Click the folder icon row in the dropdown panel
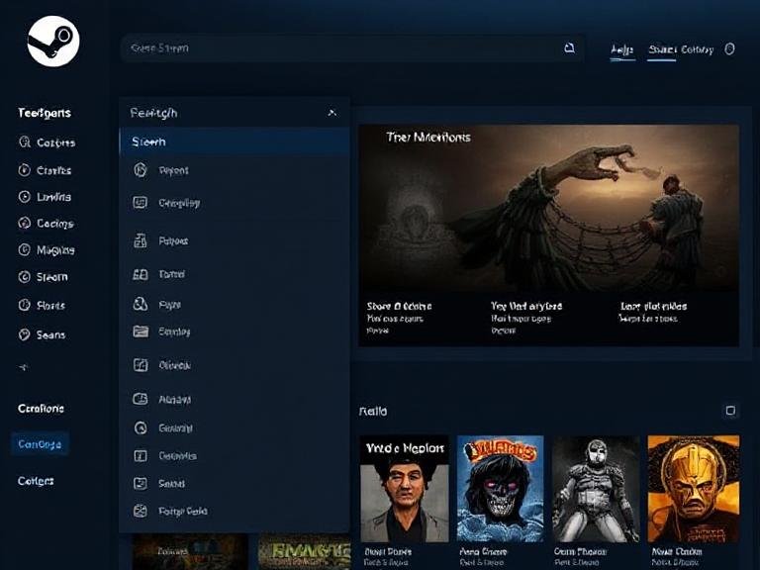 [235, 332]
